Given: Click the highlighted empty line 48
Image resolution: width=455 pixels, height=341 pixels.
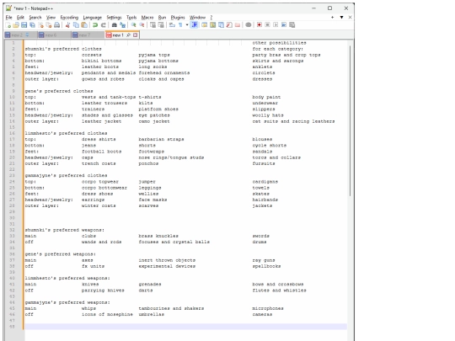Looking at the screenshot, I should tap(185, 327).
